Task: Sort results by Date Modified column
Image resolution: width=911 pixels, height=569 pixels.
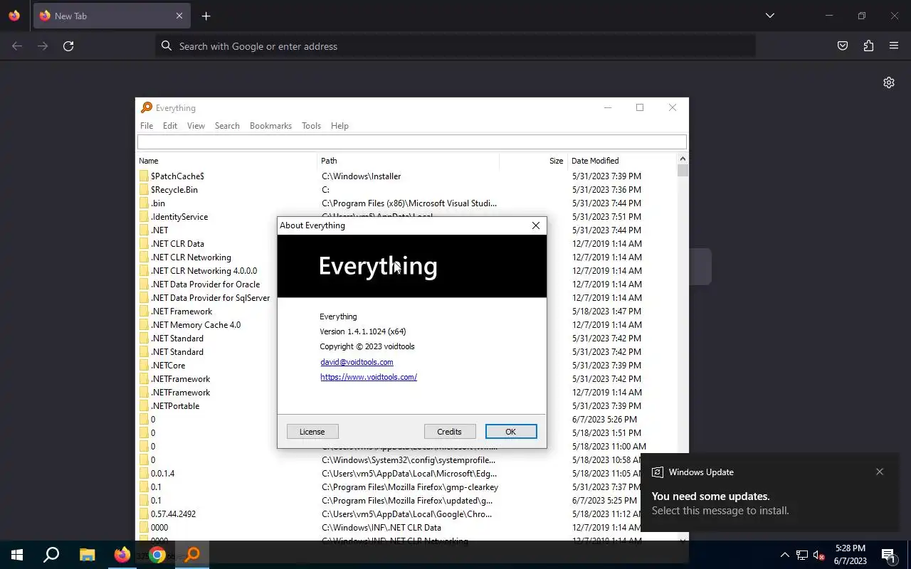Action: pos(621,161)
